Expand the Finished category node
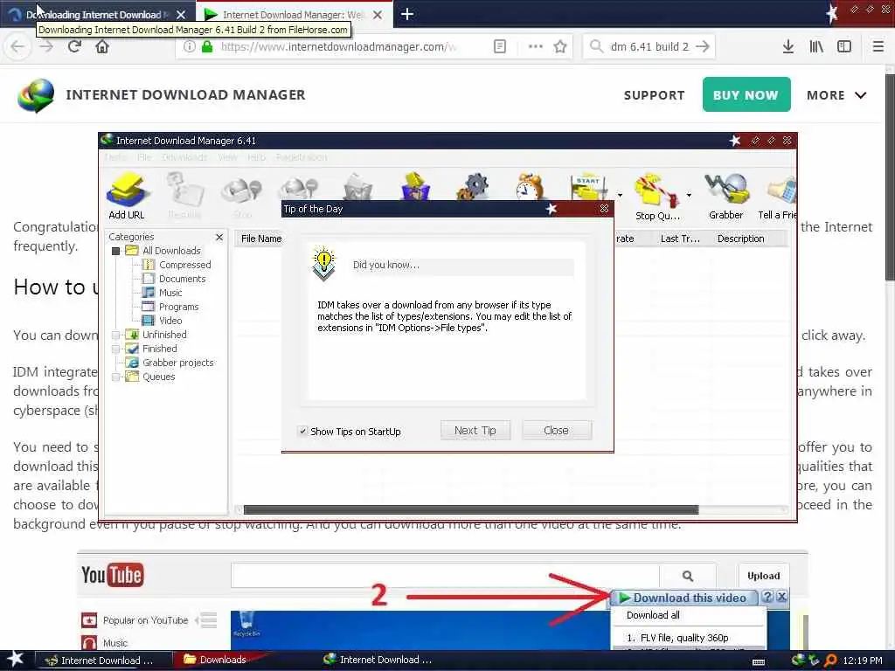Screen dimensions: 895x671 click(x=116, y=349)
